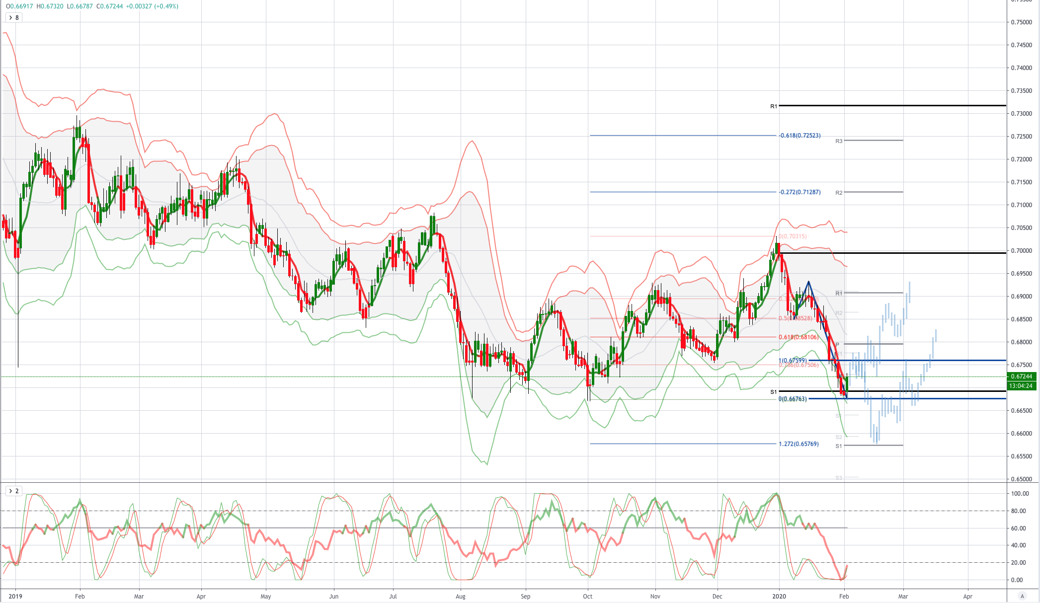The width and height of the screenshot is (1040, 603).
Task: Click the grey S1 pivot label near 0.65769
Action: [839, 446]
